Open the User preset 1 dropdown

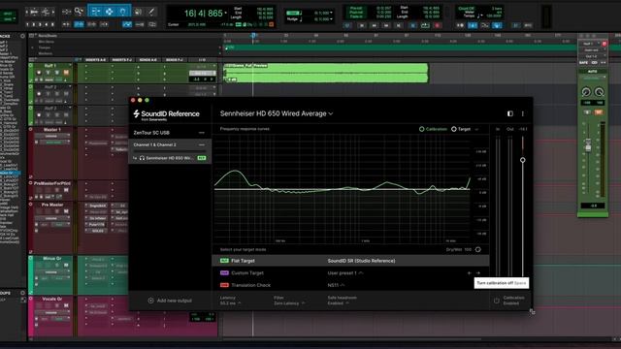click(x=345, y=273)
